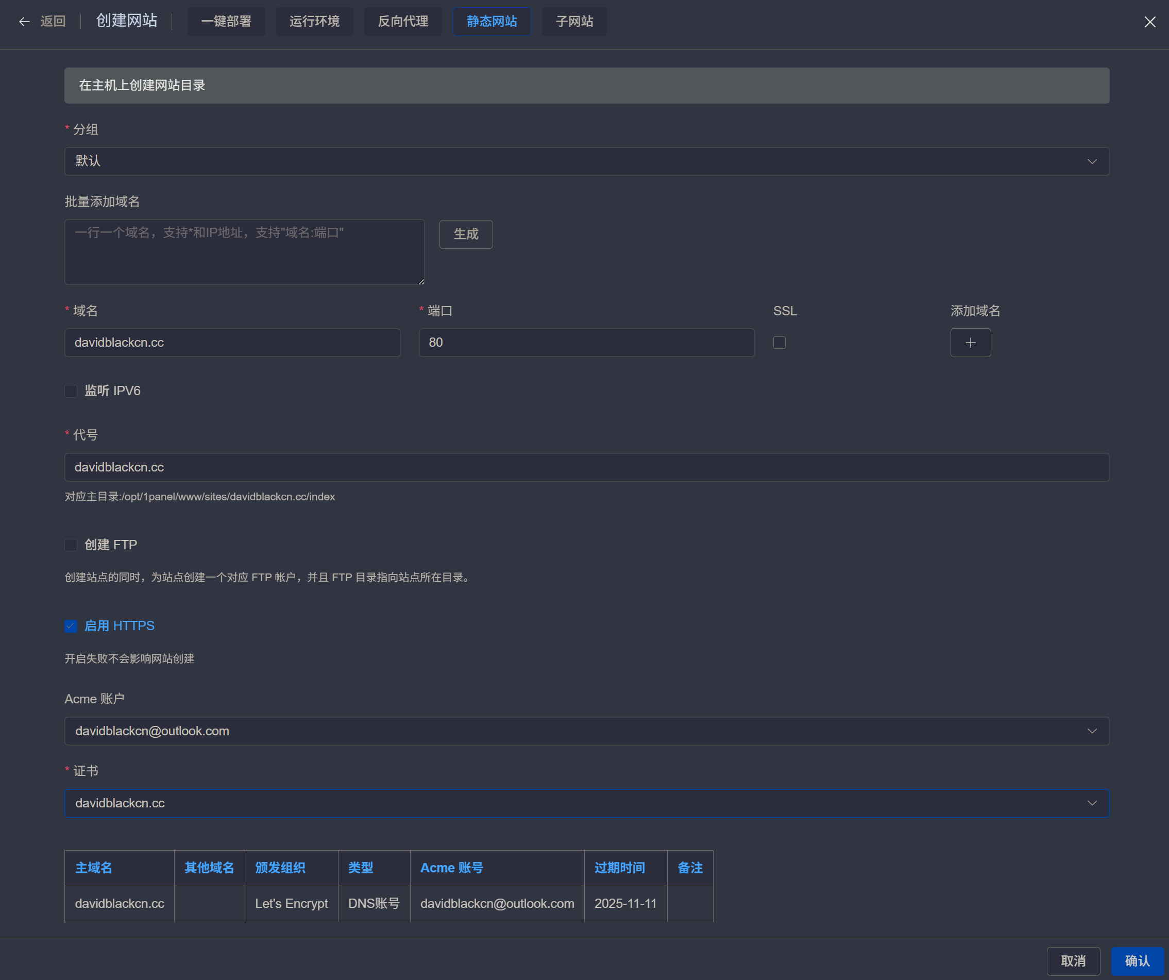Image resolution: width=1169 pixels, height=980 pixels.
Task: Click the port input field
Action: (586, 343)
